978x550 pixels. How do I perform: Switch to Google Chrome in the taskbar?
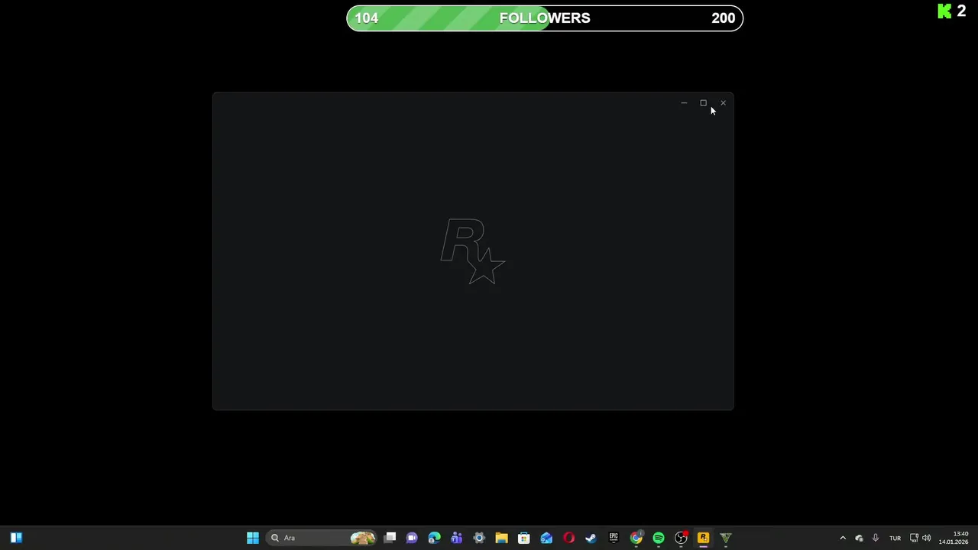coord(636,538)
